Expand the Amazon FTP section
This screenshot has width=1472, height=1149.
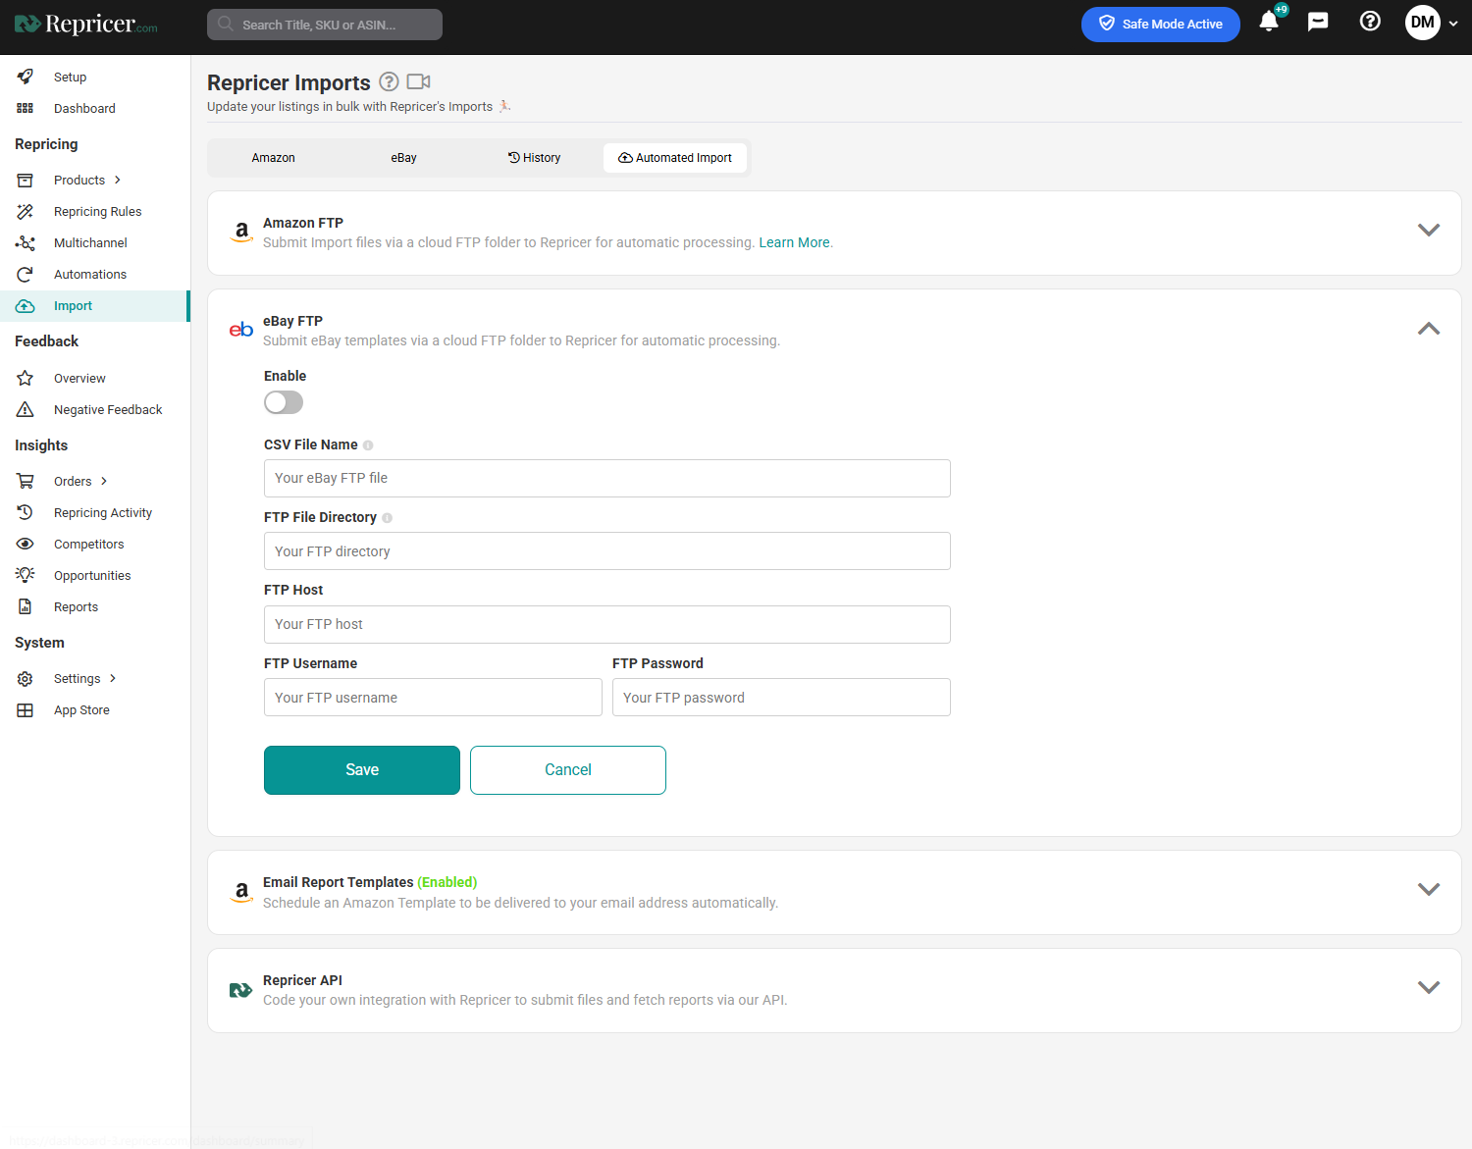click(x=1429, y=230)
